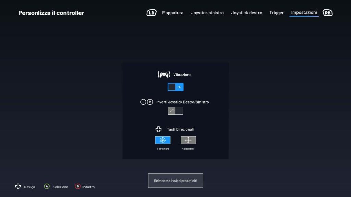Select the 8 direzioni D-pad option

(162, 140)
